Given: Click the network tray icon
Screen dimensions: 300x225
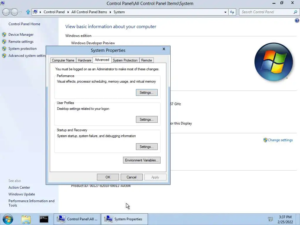Looking at the screenshot, I should (x=270, y=219).
